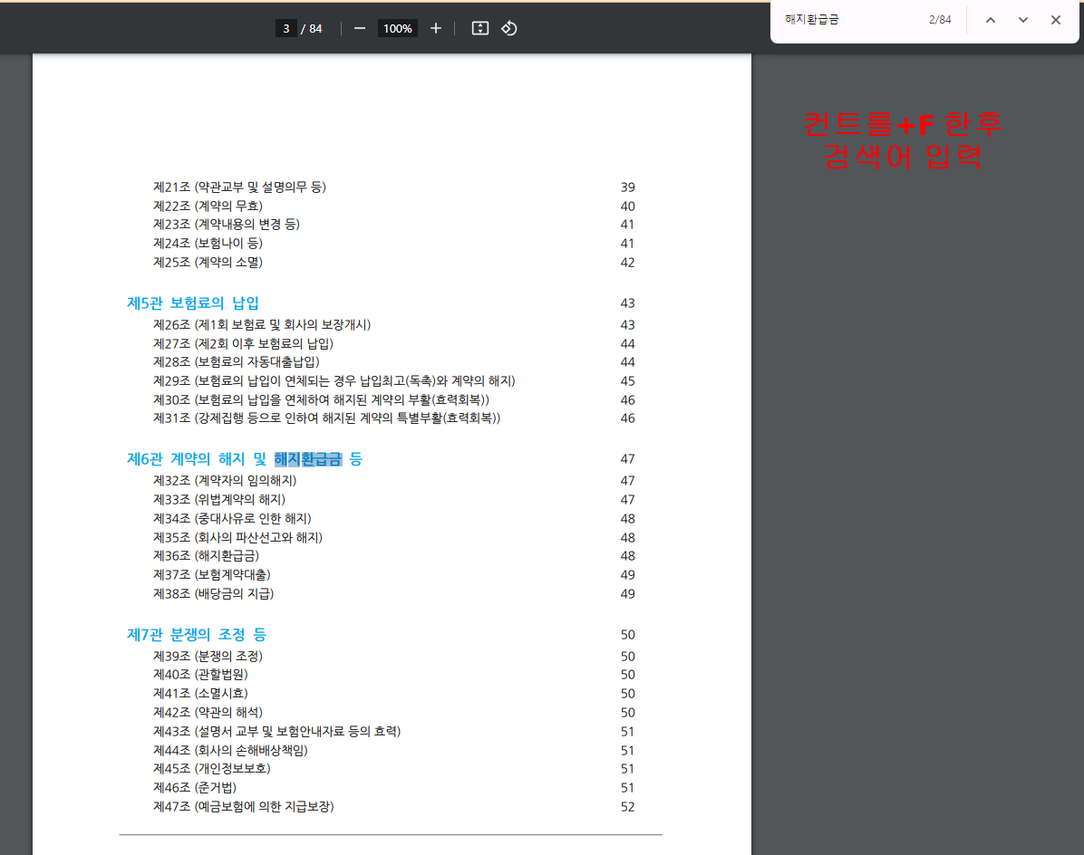
Task: Open 제44조 (회사의 손해배상책임) entry
Action: [230, 750]
